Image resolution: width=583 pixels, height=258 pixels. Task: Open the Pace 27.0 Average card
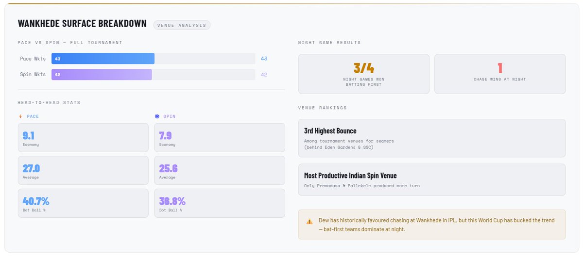coord(83,170)
